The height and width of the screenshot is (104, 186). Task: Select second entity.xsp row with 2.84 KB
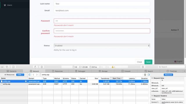coord(74,84)
